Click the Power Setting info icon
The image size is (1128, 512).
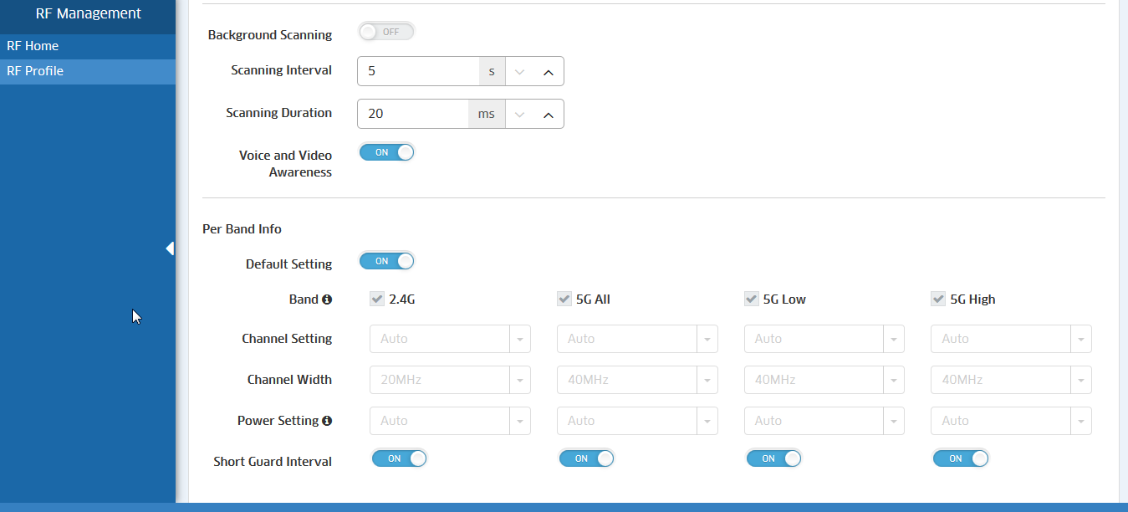[x=327, y=421]
